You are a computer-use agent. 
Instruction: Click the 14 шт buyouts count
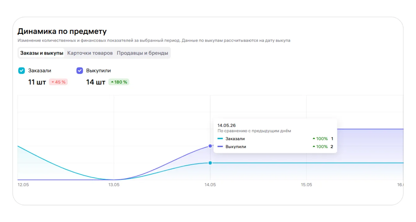(96, 82)
